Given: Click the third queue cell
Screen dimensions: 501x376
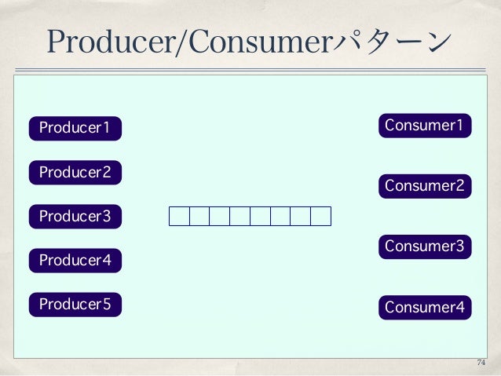Looking at the screenshot, I should [x=220, y=217].
